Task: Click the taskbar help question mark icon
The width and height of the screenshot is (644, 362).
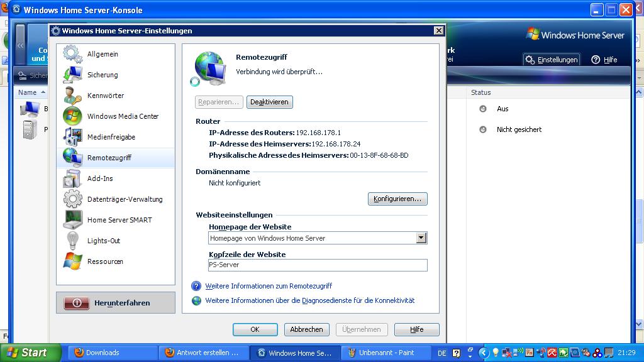Action: [457, 353]
